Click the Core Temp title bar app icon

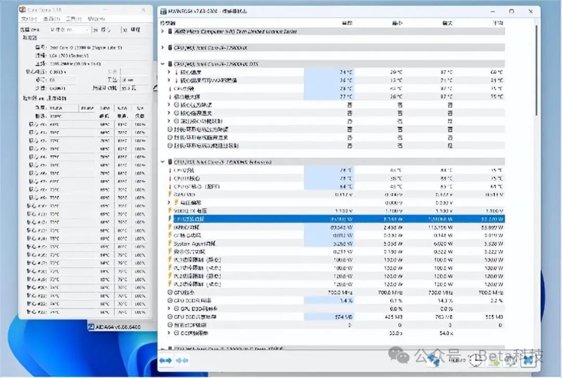[22, 10]
